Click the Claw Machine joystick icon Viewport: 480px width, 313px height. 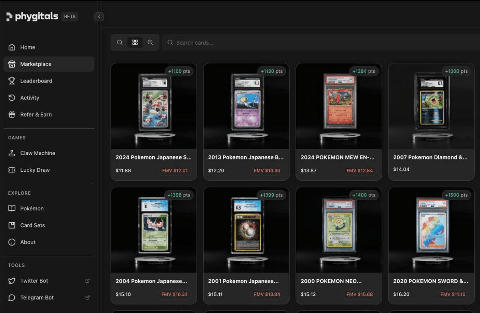(12, 153)
